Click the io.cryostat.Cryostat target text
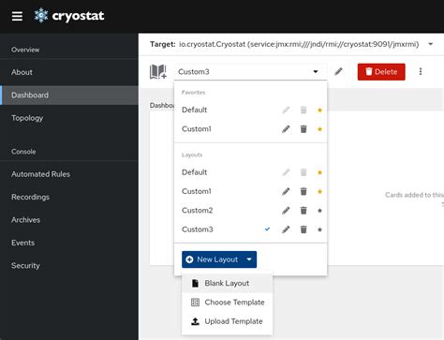 point(299,44)
